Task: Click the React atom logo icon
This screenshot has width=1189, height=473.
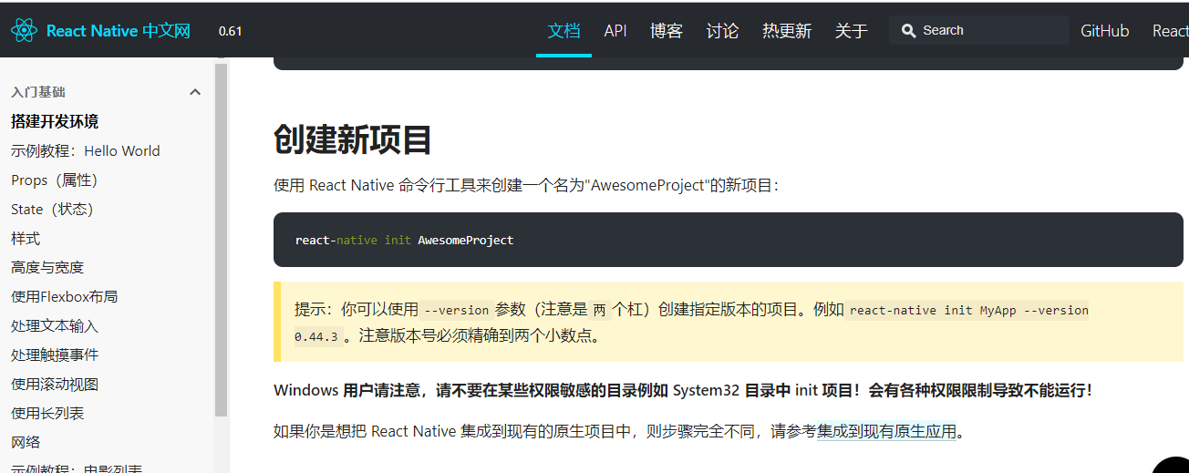Action: point(24,31)
